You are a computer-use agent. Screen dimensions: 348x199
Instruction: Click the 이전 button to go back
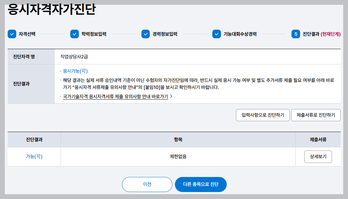click(147, 184)
